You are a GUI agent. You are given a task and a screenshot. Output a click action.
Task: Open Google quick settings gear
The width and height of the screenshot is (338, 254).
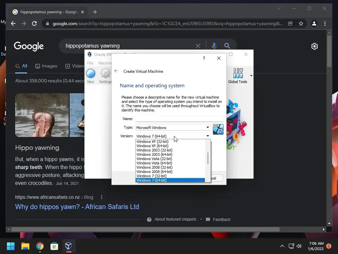(315, 46)
